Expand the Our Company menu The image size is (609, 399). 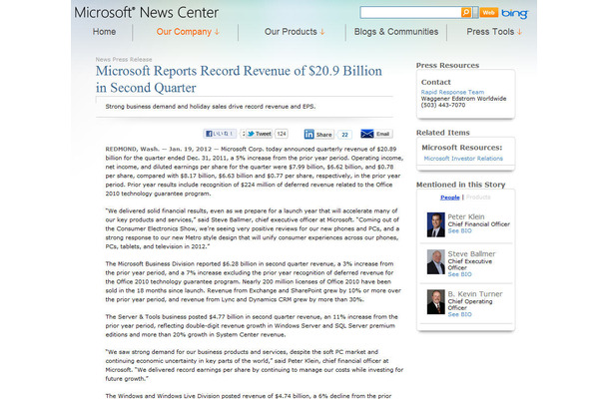point(188,32)
